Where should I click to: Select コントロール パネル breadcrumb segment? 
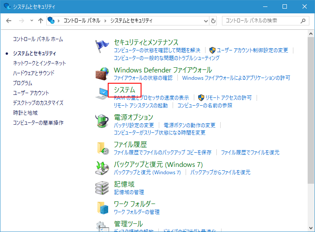coord(82,21)
